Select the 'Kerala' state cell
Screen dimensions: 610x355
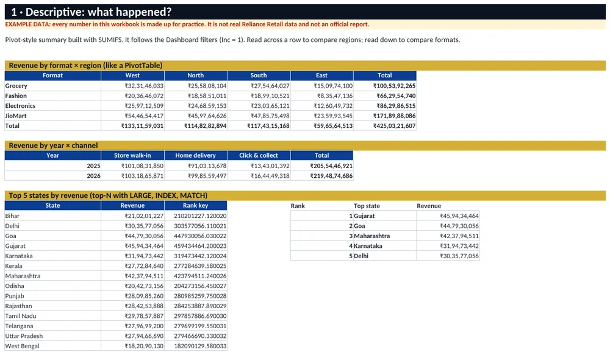click(x=52, y=266)
